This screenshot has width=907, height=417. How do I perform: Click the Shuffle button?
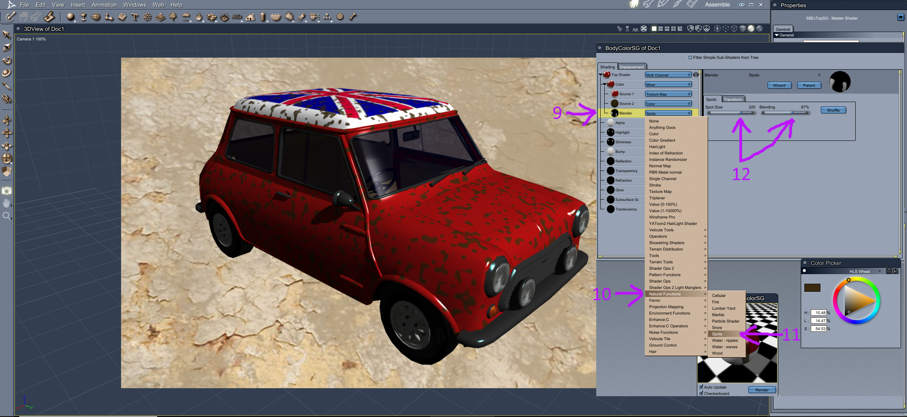(x=833, y=110)
